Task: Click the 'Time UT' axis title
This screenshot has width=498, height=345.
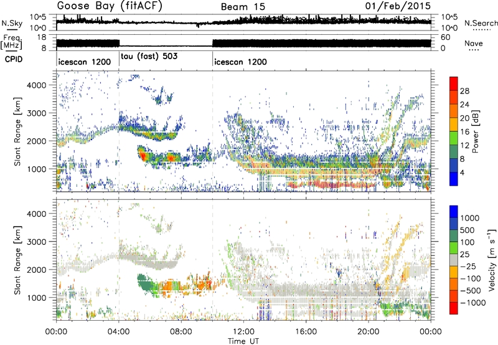Action: click(243, 341)
